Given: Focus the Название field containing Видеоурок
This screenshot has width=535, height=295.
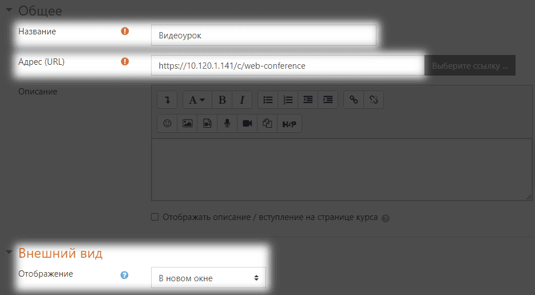Looking at the screenshot, I should [x=264, y=35].
